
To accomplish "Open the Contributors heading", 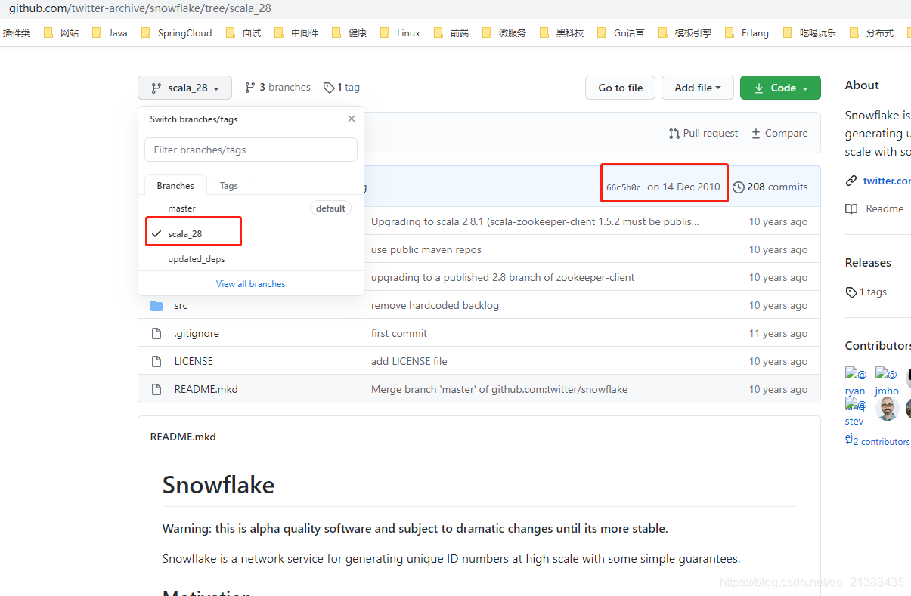I will click(x=878, y=345).
